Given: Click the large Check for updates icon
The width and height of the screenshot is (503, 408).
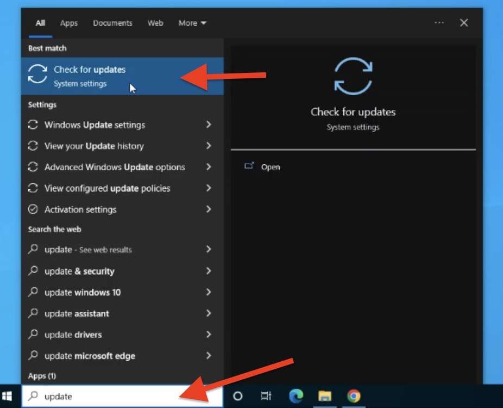Looking at the screenshot, I should click(353, 76).
